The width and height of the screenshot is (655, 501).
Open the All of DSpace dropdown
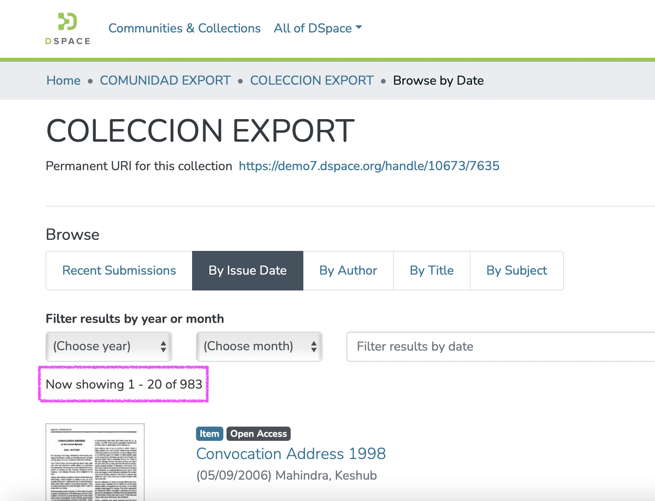point(313,28)
